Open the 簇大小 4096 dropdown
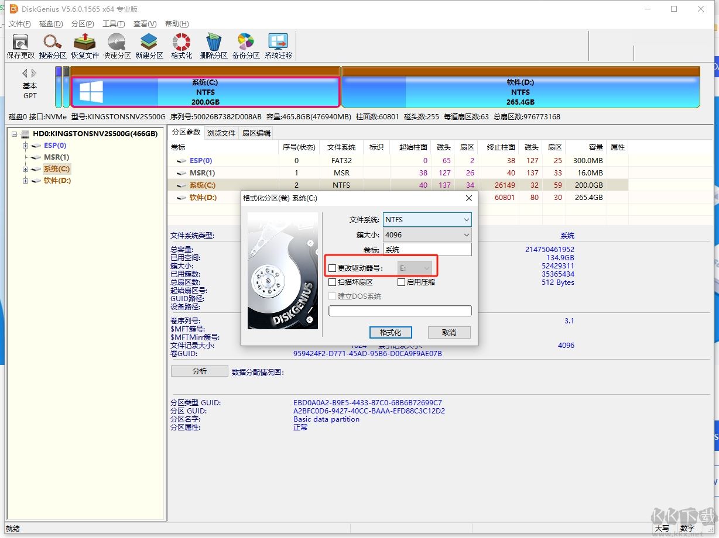Image resolution: width=719 pixels, height=538 pixels. (427, 235)
